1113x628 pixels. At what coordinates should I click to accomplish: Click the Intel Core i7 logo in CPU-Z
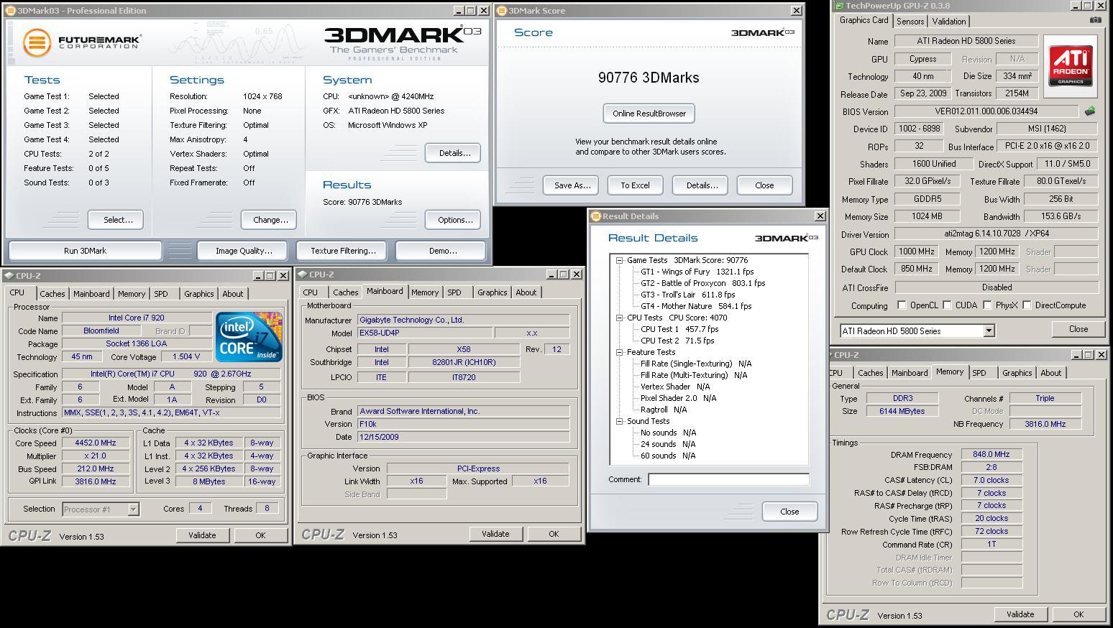tap(249, 337)
